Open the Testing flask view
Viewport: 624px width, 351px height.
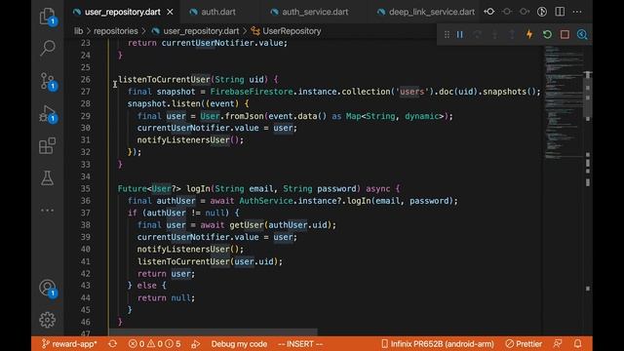[x=48, y=177]
